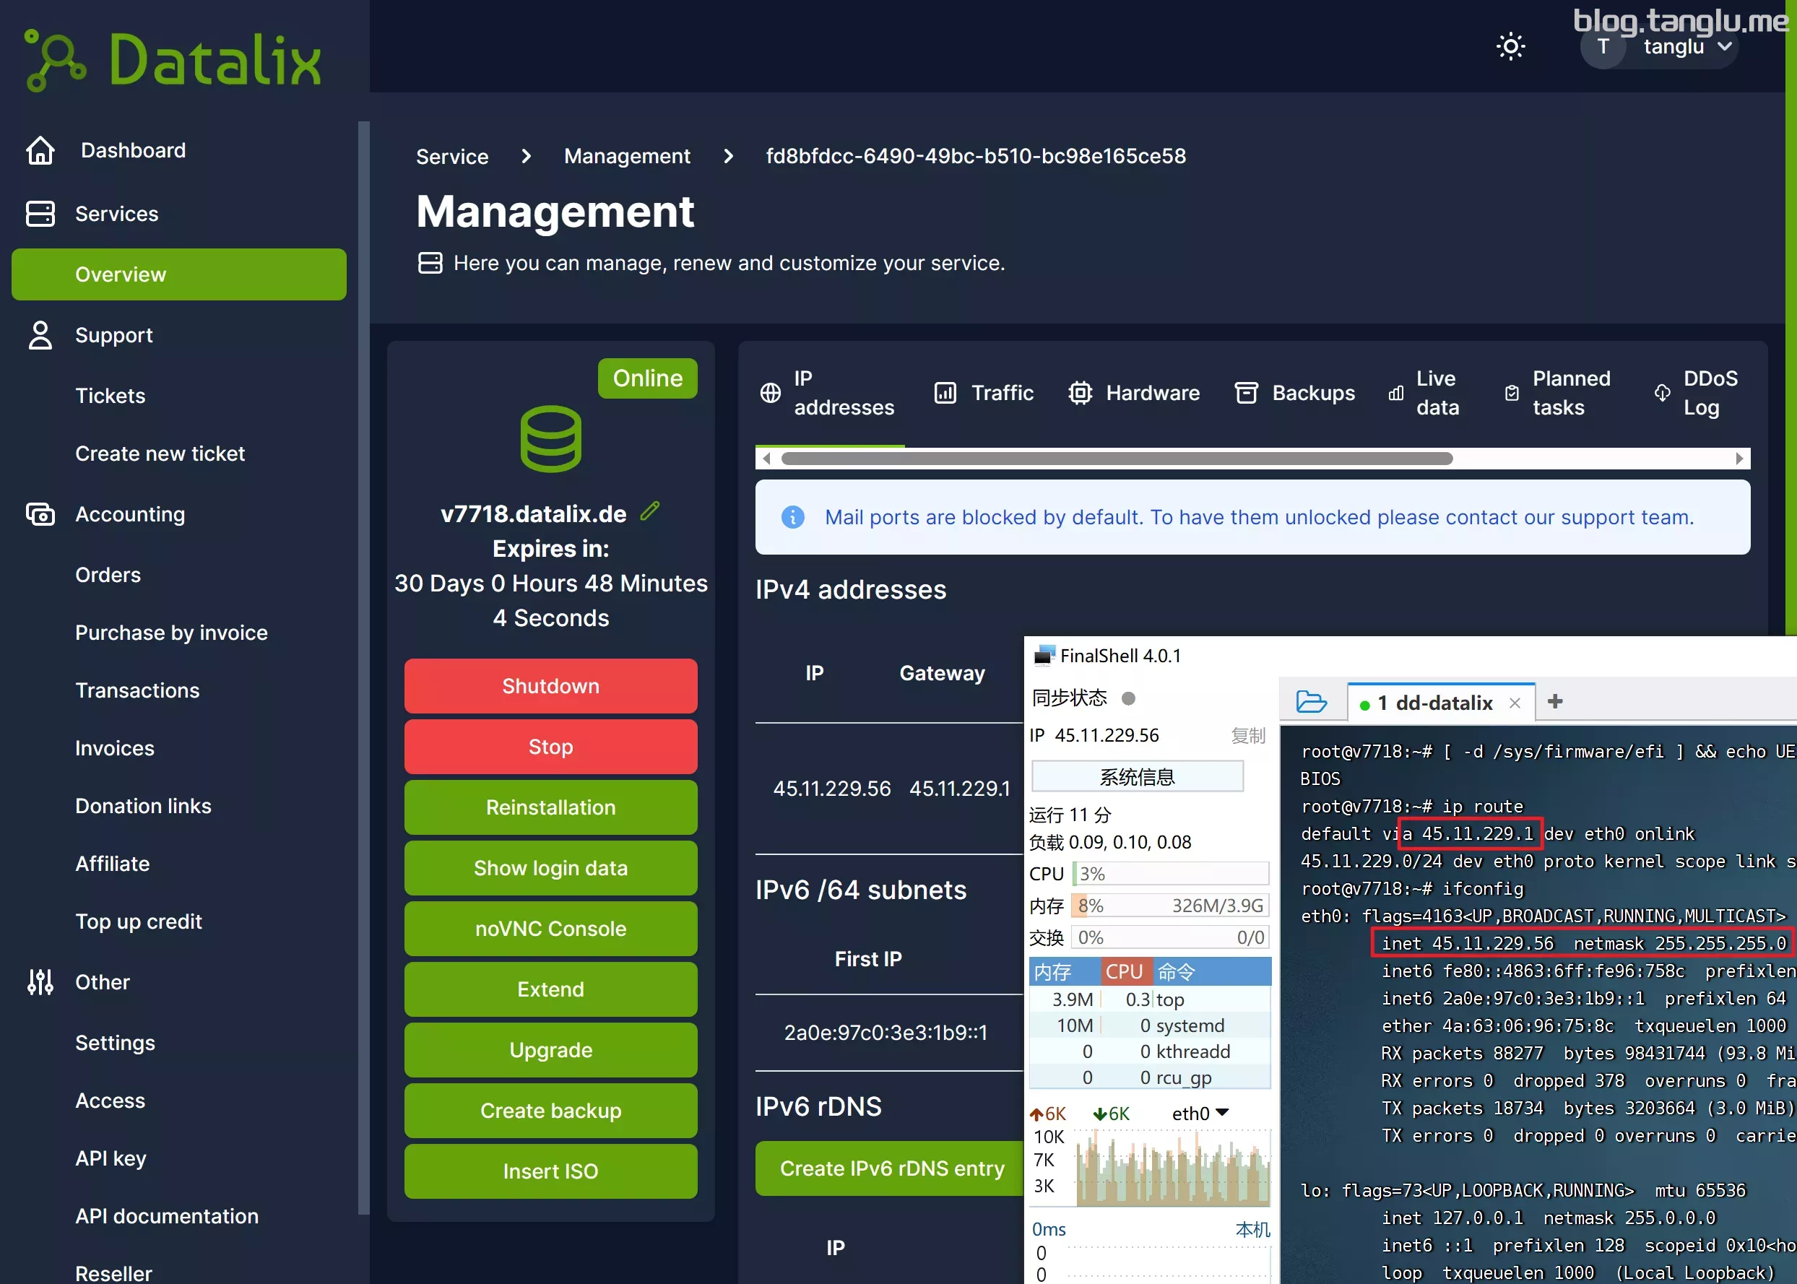Close the dd-datalix terminal tab

click(x=1514, y=703)
